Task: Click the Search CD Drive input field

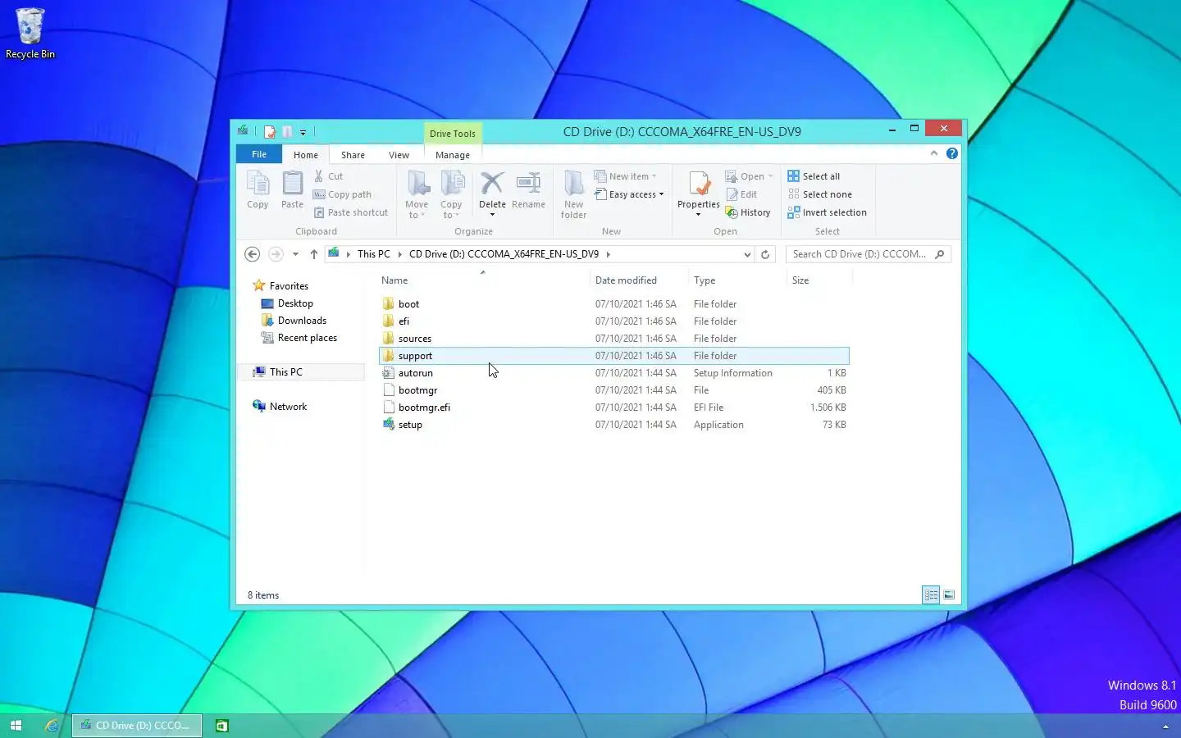Action: click(x=860, y=254)
